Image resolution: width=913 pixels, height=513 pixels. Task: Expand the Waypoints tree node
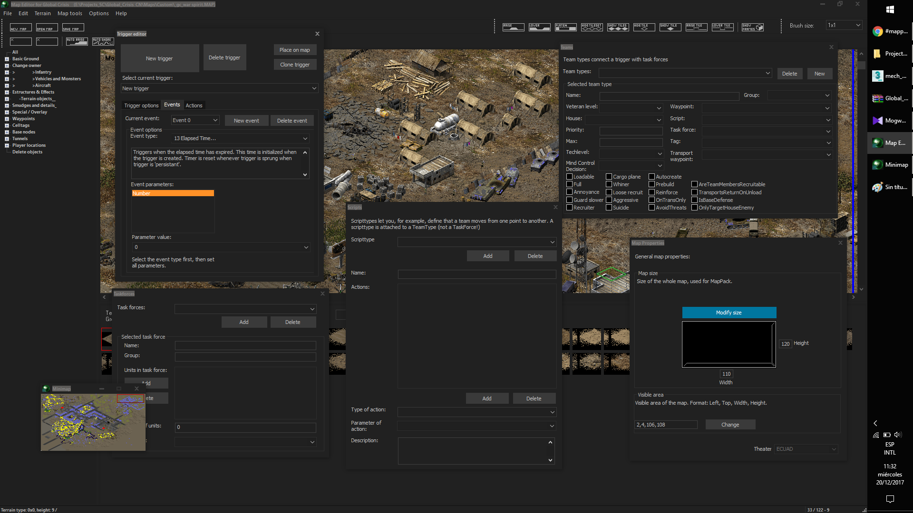point(7,119)
